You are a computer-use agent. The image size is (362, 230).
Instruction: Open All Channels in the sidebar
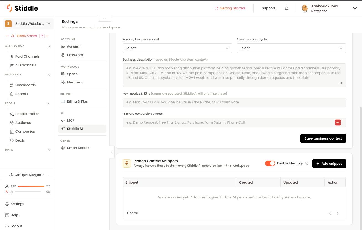pos(26,65)
